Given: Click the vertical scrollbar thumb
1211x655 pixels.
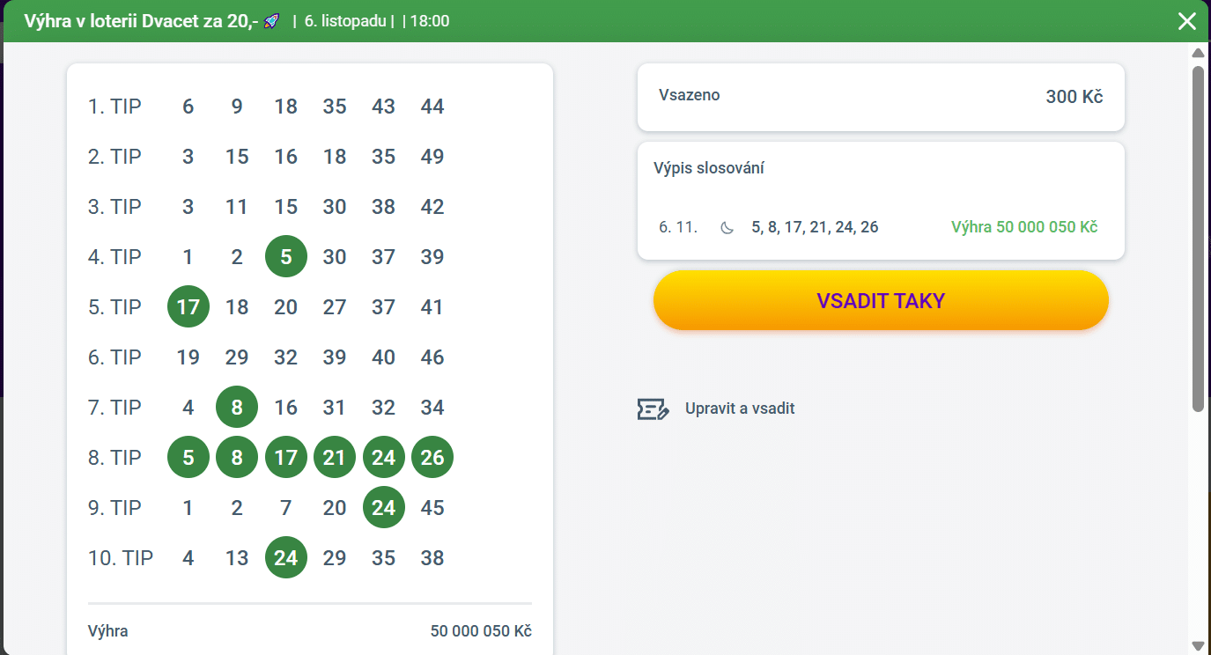Looking at the screenshot, I should click(x=1198, y=238).
